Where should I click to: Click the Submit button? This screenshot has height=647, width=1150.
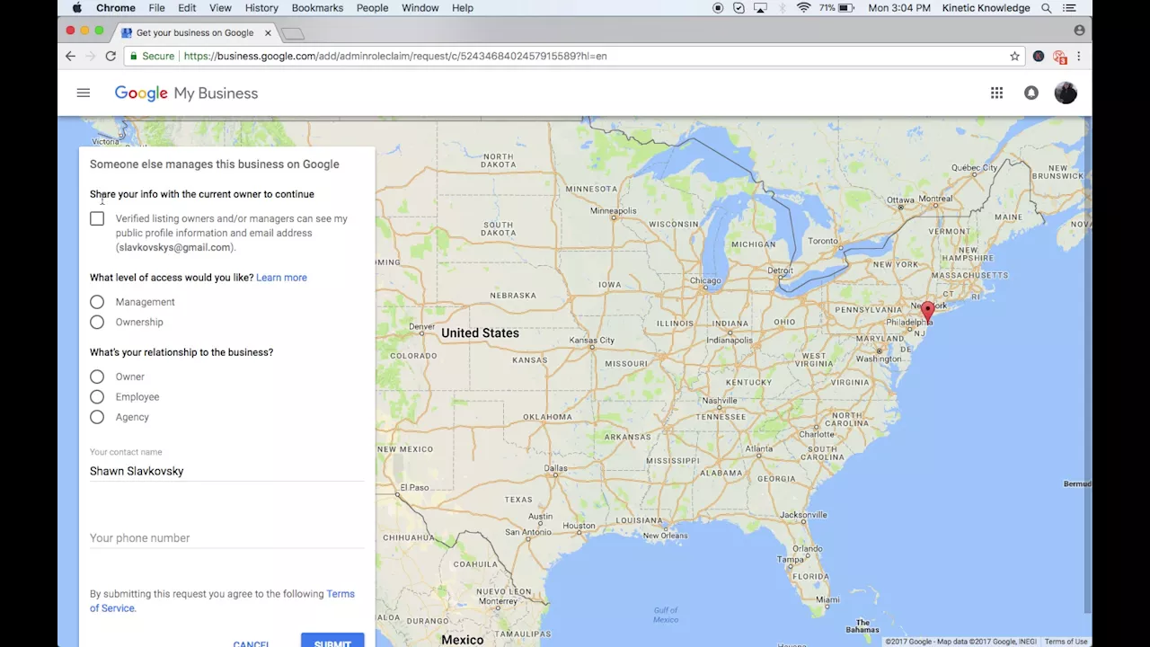click(332, 641)
